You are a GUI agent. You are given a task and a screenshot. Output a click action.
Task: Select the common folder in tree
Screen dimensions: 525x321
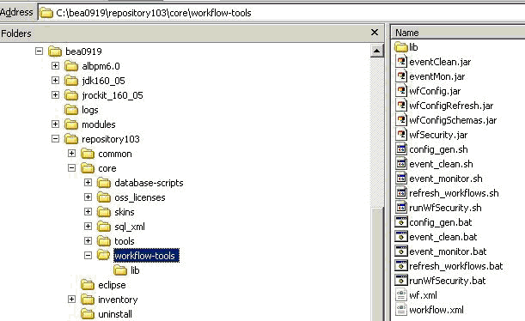coord(107,154)
